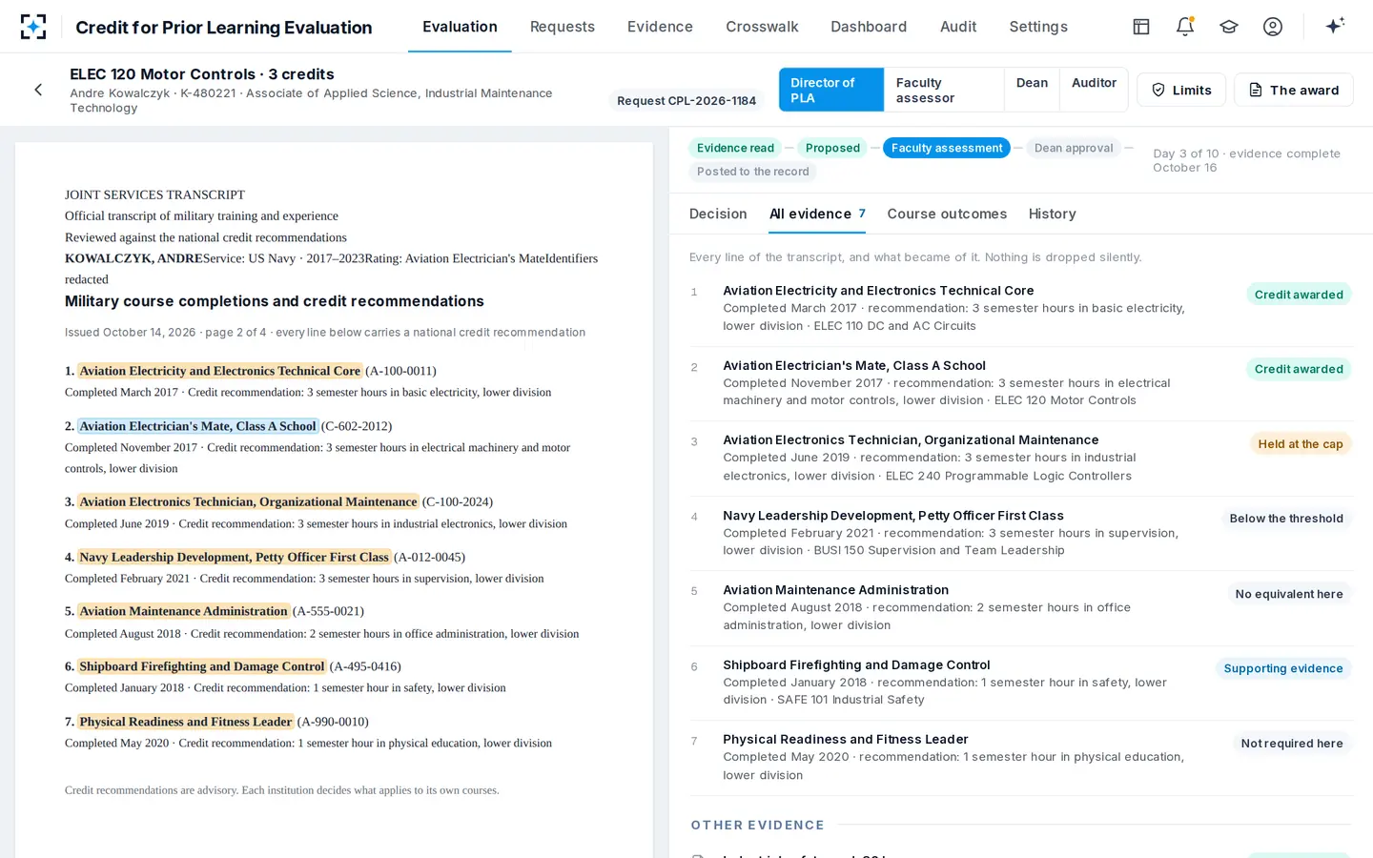Open the layout panel icon
This screenshot has width=1373, height=858.
tap(1141, 27)
